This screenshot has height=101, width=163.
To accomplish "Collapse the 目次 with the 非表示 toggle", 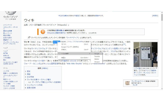I will [x=45, y=68].
